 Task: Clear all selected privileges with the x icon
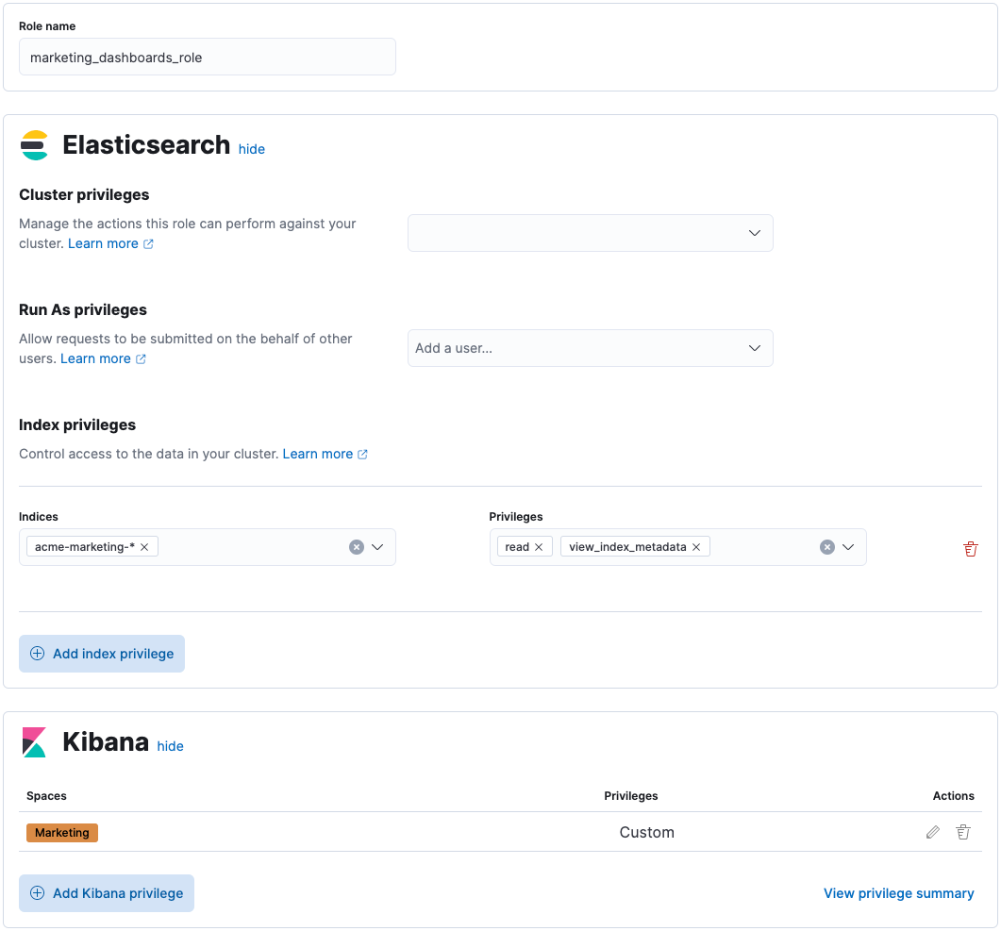point(826,546)
